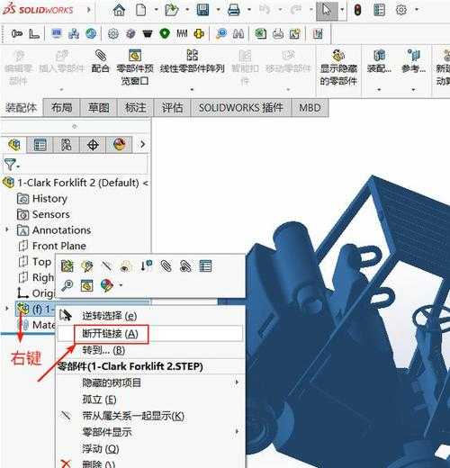Expand the (f) 1- component node

pos(7,309)
